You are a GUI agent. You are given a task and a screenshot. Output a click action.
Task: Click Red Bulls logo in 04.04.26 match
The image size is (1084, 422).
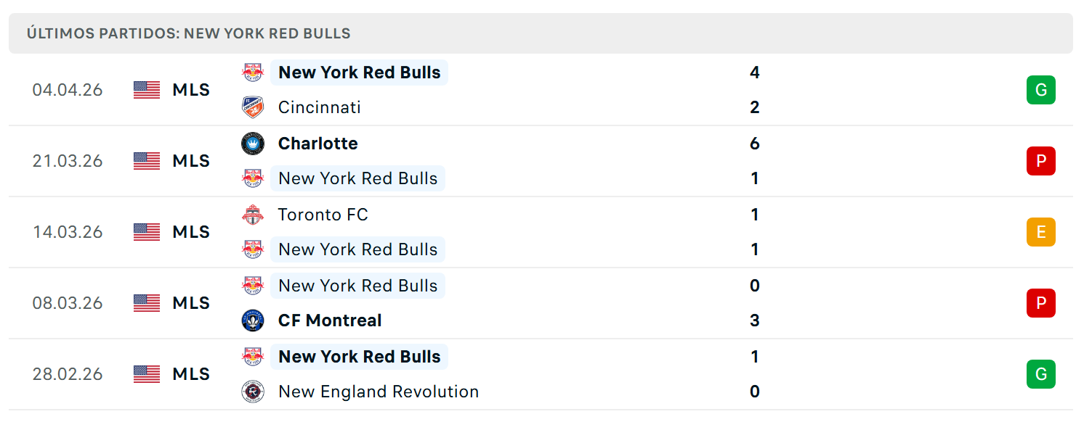pyautogui.click(x=253, y=73)
